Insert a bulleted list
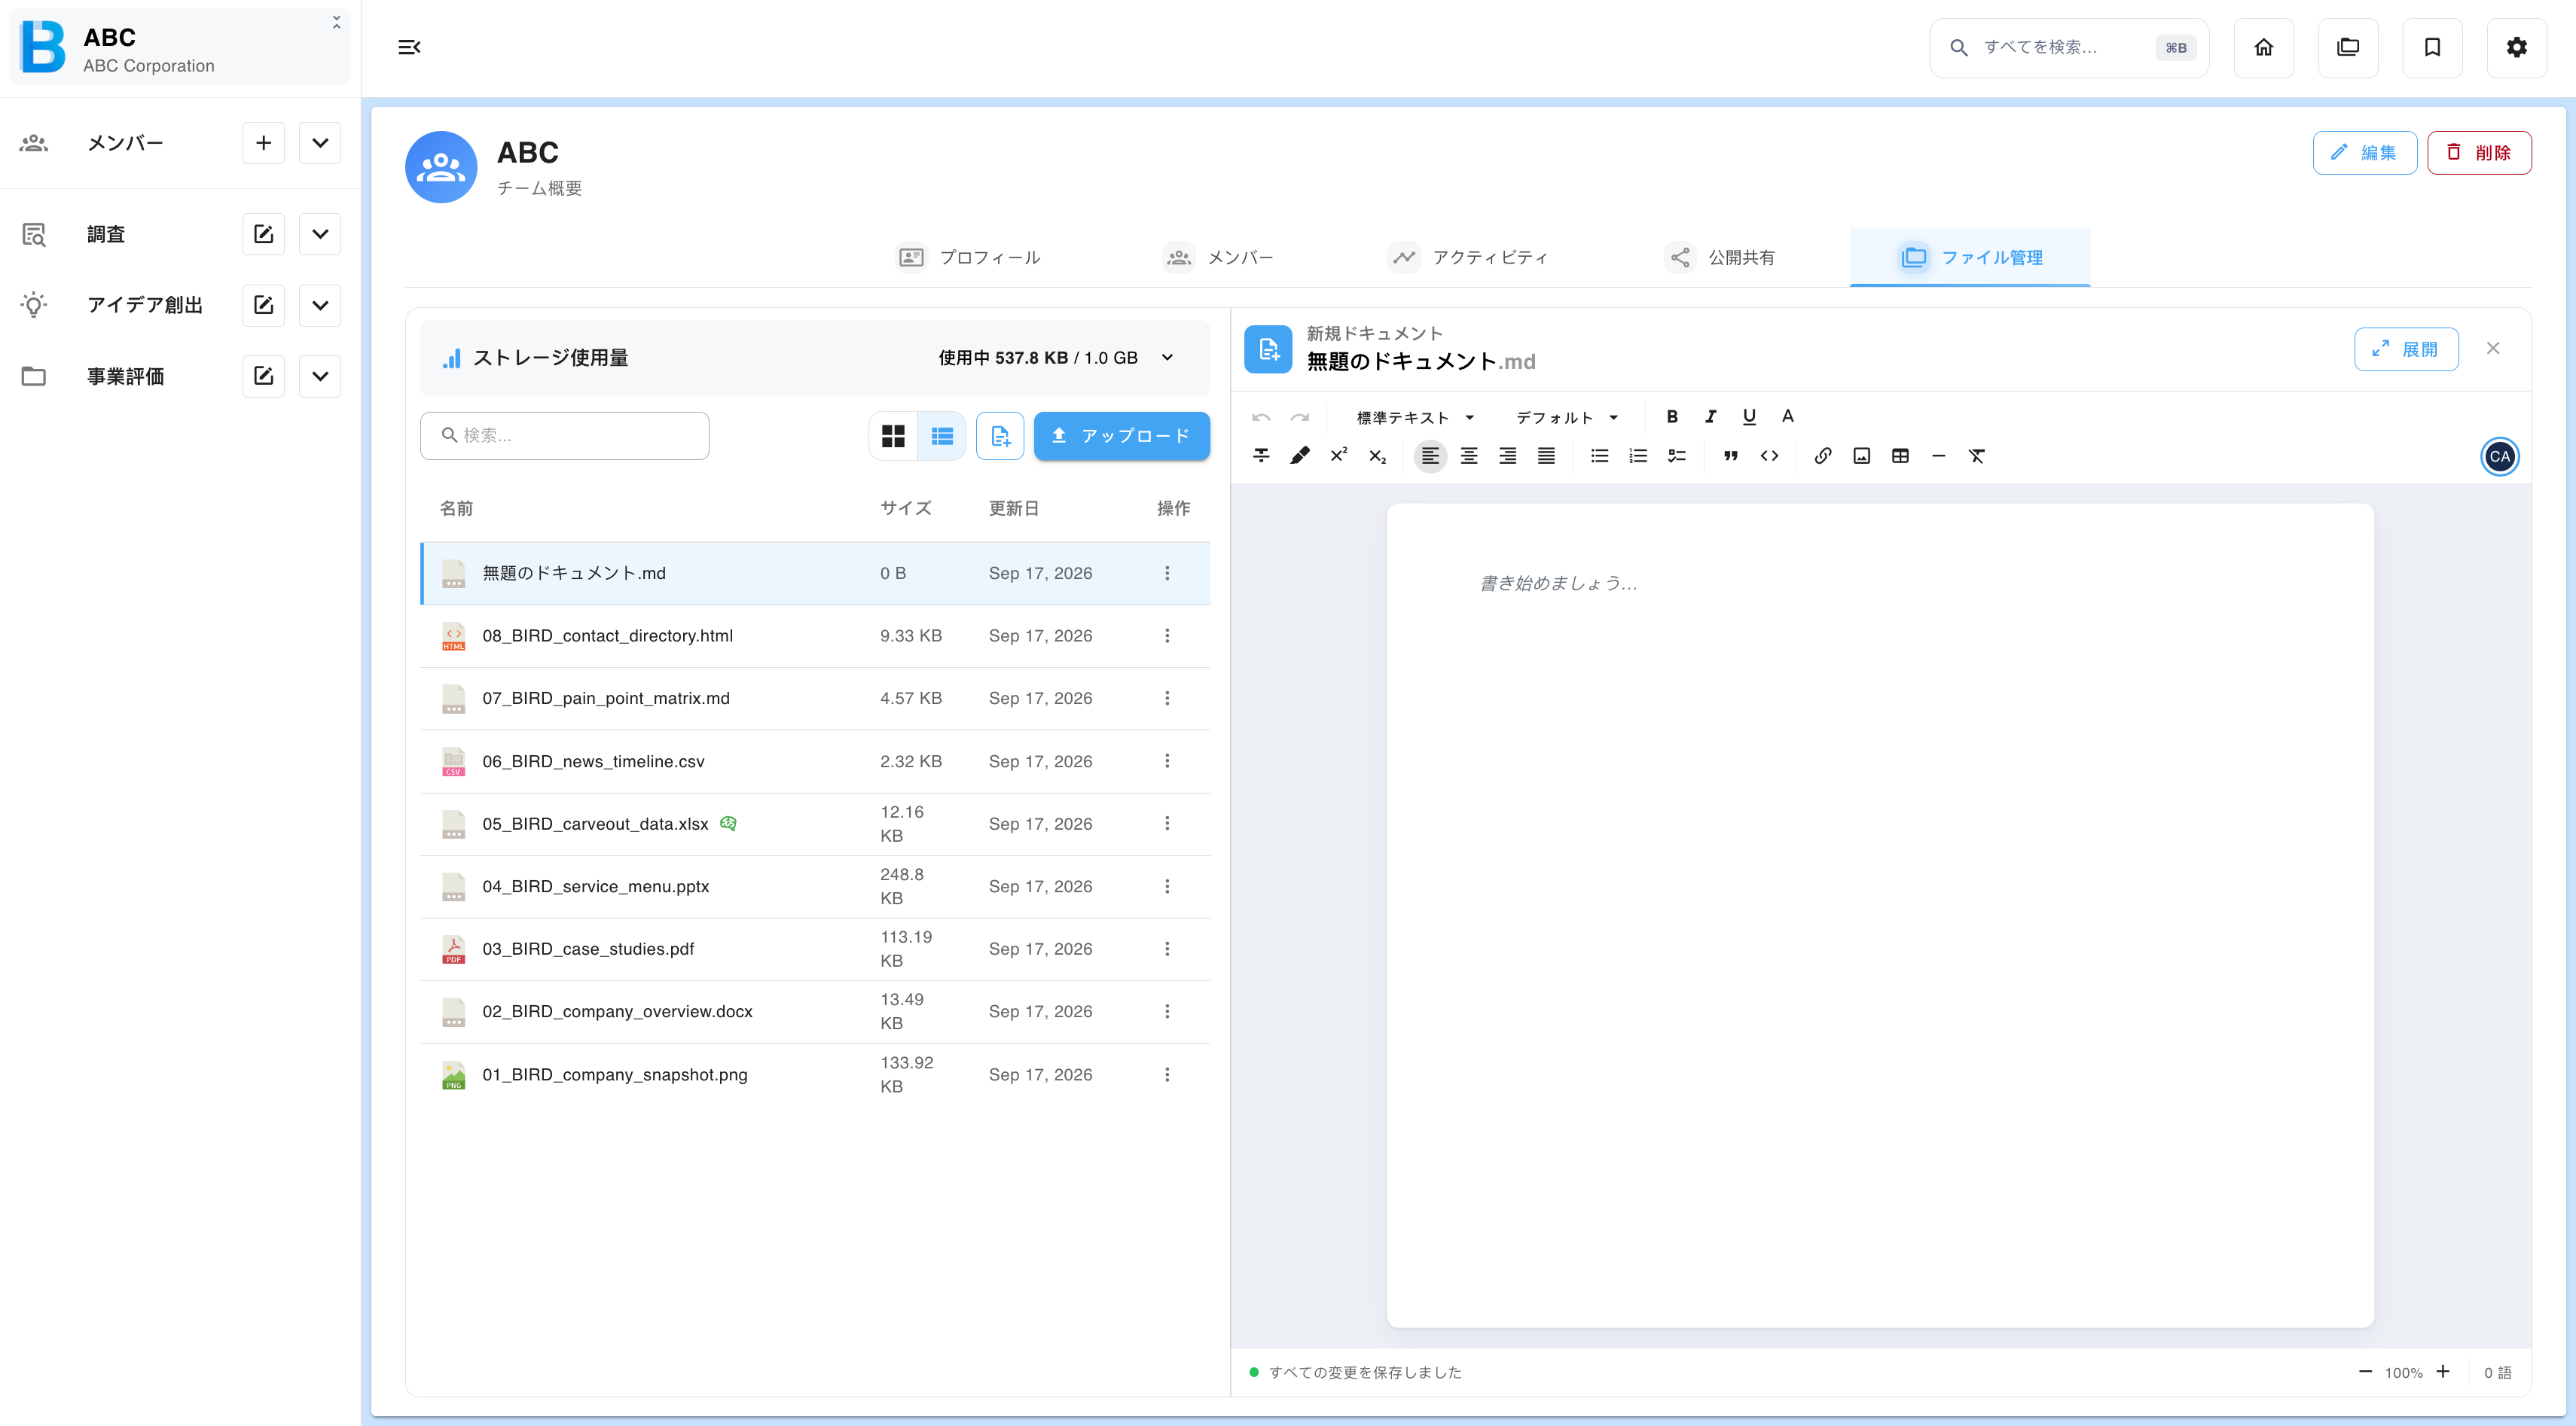Image resolution: width=2576 pixels, height=1426 pixels. coord(1600,456)
